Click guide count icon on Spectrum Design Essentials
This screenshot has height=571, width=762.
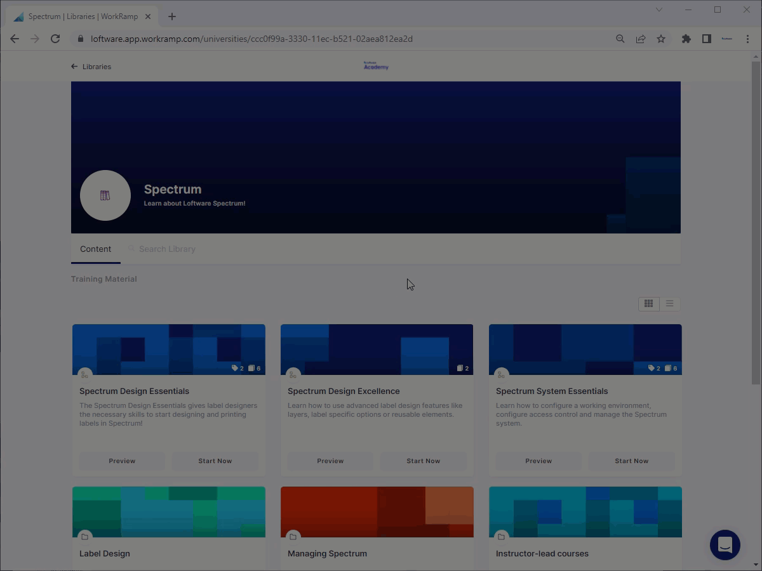[251, 368]
